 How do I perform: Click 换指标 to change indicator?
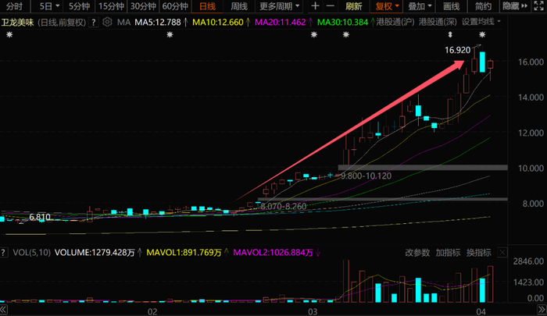coord(478,253)
